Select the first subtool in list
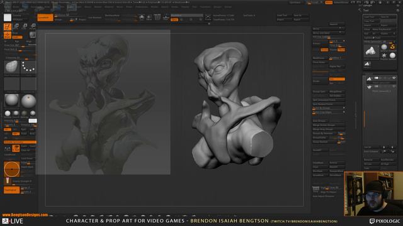Screen dimensions: 403x226 pyautogui.click(x=380, y=80)
